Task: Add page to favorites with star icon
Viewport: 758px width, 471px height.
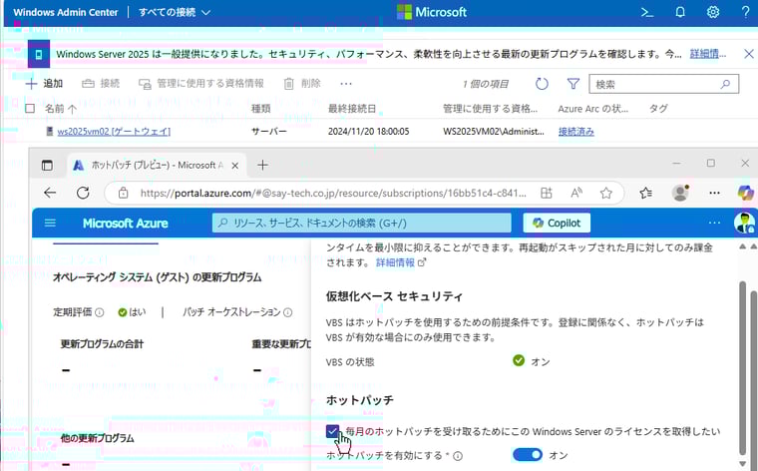Action: 605,193
